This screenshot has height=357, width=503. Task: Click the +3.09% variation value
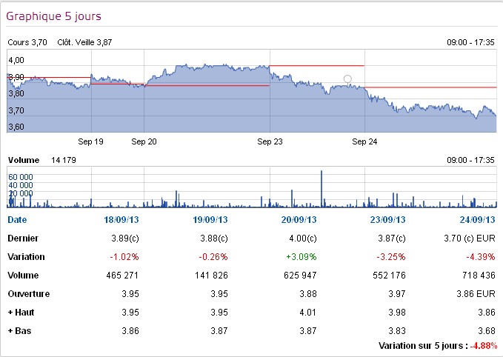point(302,256)
